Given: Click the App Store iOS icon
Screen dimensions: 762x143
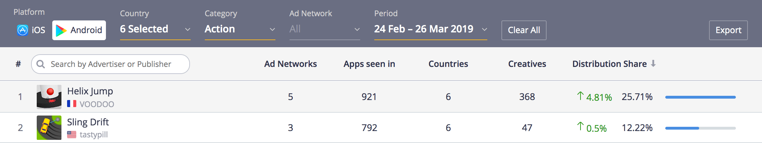Looking at the screenshot, I should point(23,30).
